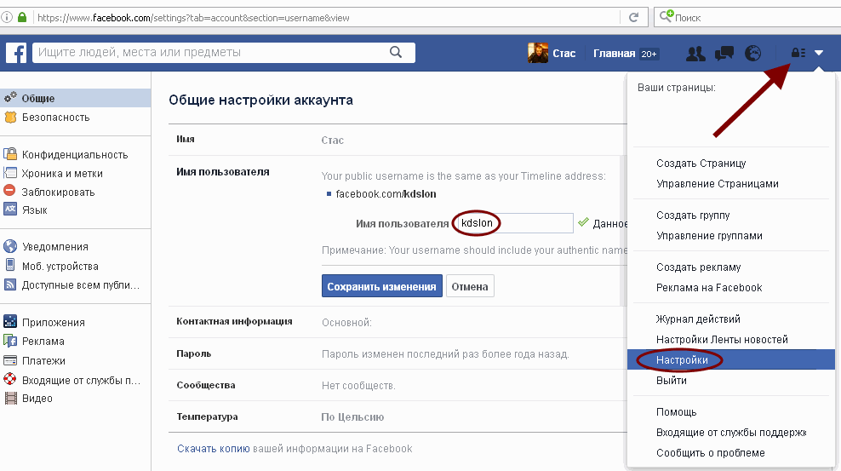Open the messages chat icon
Screen dimensions: 841x471
tap(724, 53)
